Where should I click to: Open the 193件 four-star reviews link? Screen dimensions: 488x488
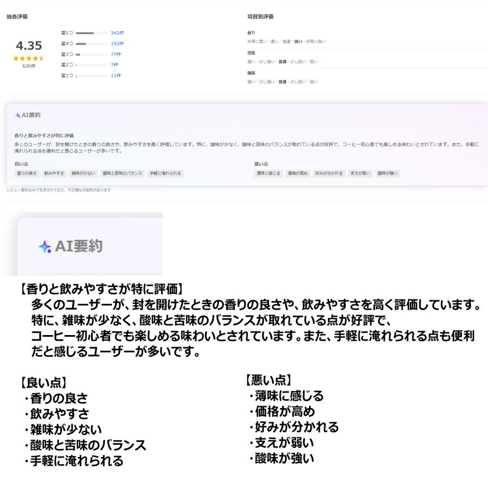tap(118, 44)
